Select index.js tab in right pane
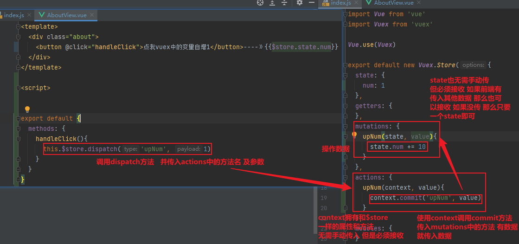 pyautogui.click(x=341, y=3)
